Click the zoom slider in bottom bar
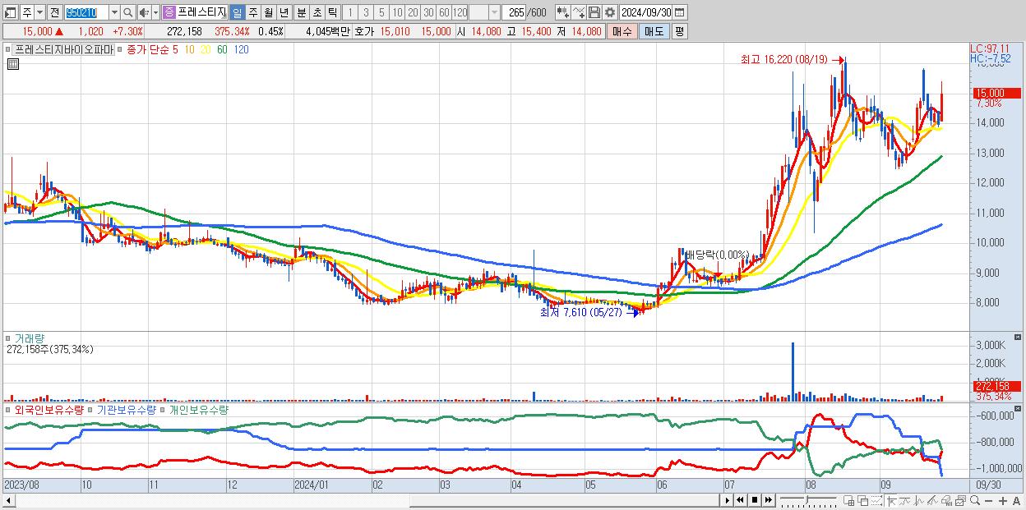The image size is (1026, 510). pos(807,500)
